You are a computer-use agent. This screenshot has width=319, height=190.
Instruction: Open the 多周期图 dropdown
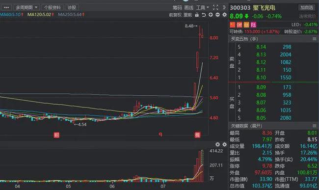coord(27,7)
